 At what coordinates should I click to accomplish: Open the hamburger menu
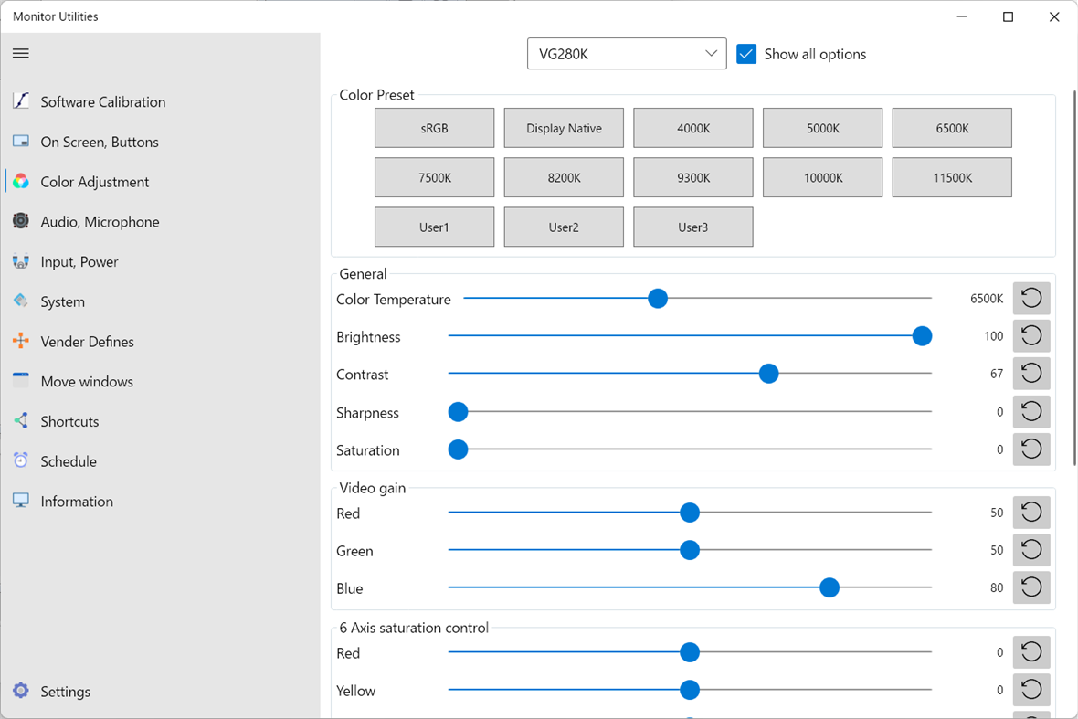click(x=20, y=53)
